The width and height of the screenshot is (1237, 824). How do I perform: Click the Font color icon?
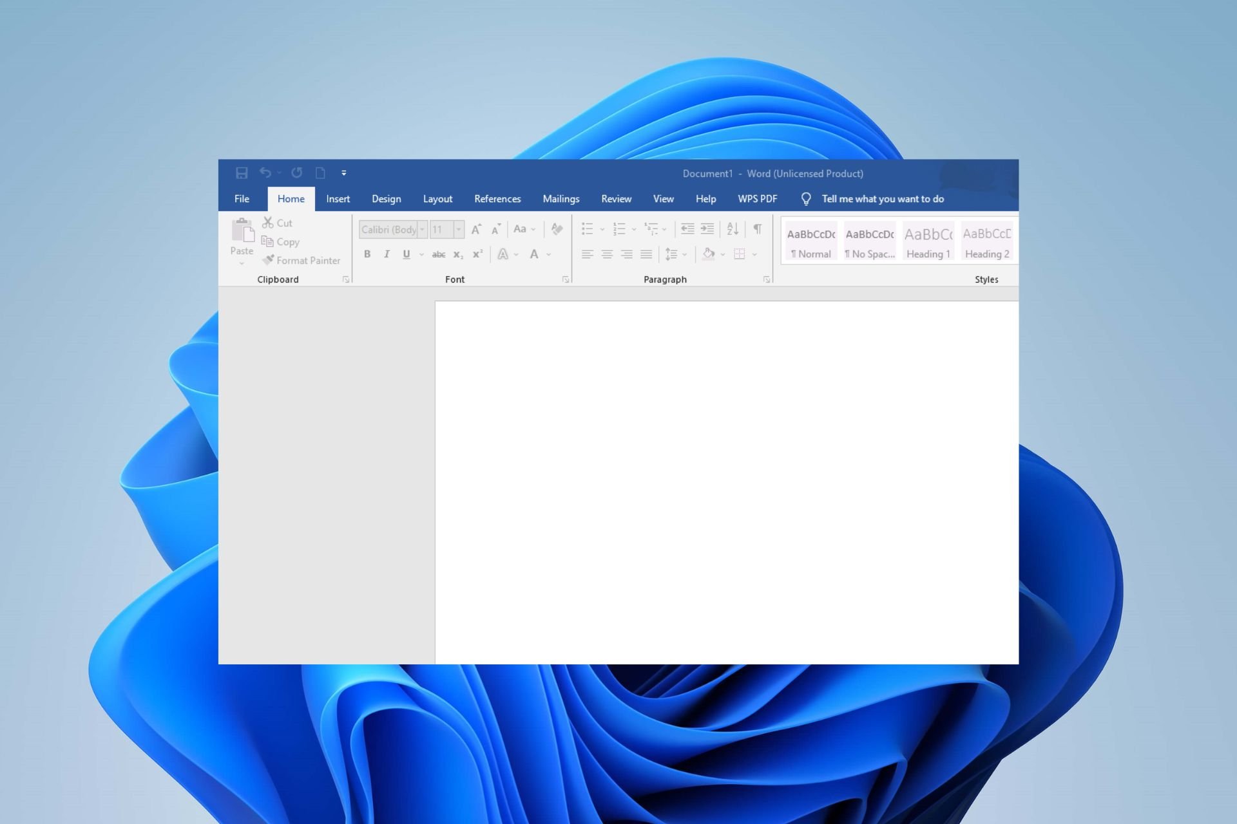535,254
